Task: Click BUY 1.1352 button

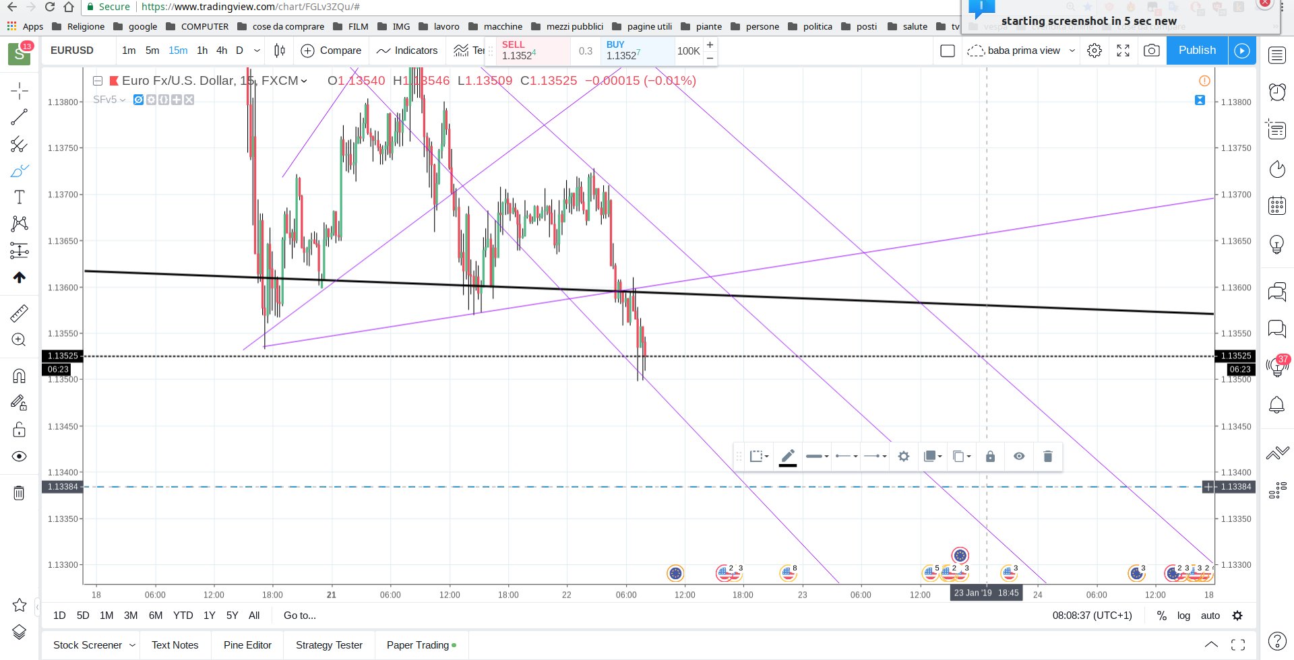Action: [638, 51]
